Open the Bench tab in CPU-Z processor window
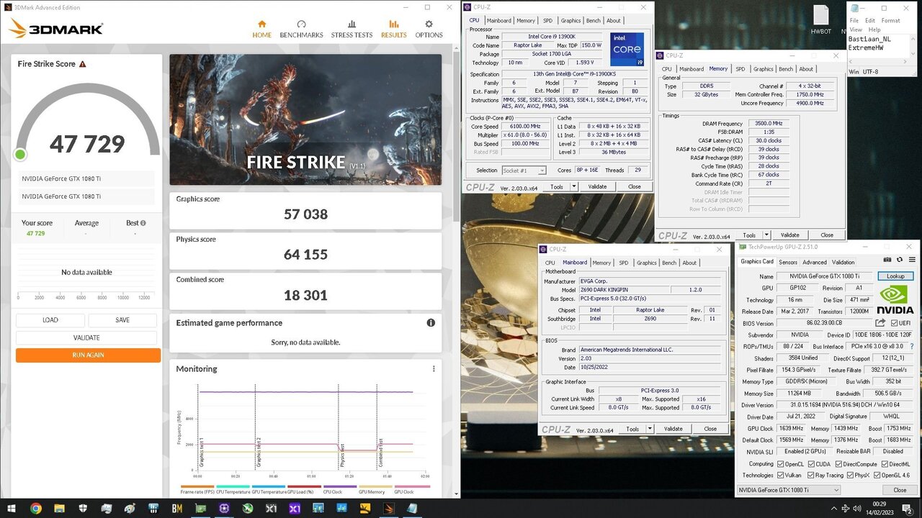The image size is (922, 518). click(x=594, y=21)
